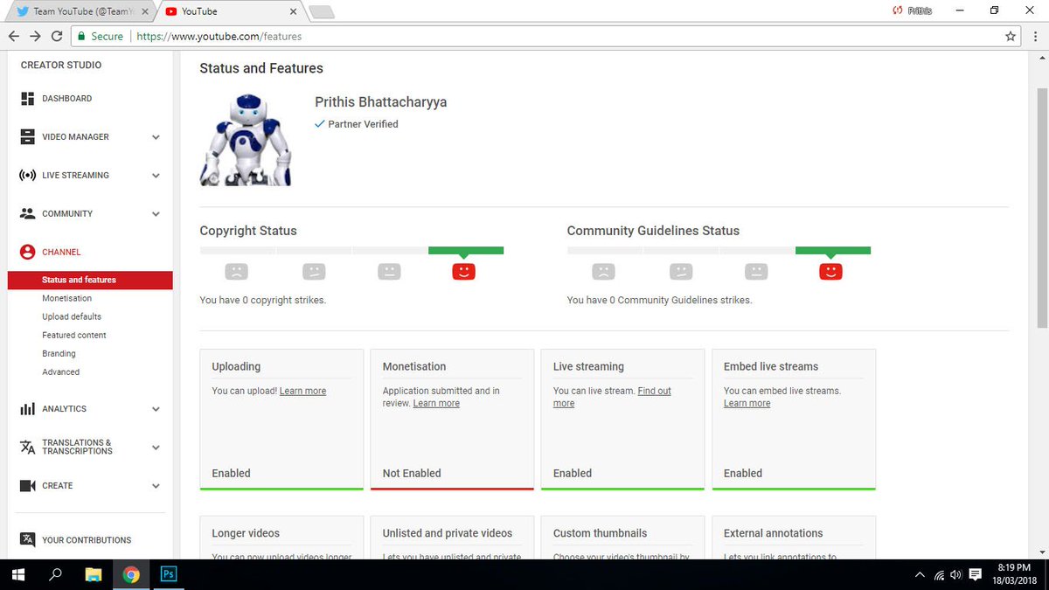Click the Secure padlock site info
The height and width of the screenshot is (590, 1049).
point(100,36)
